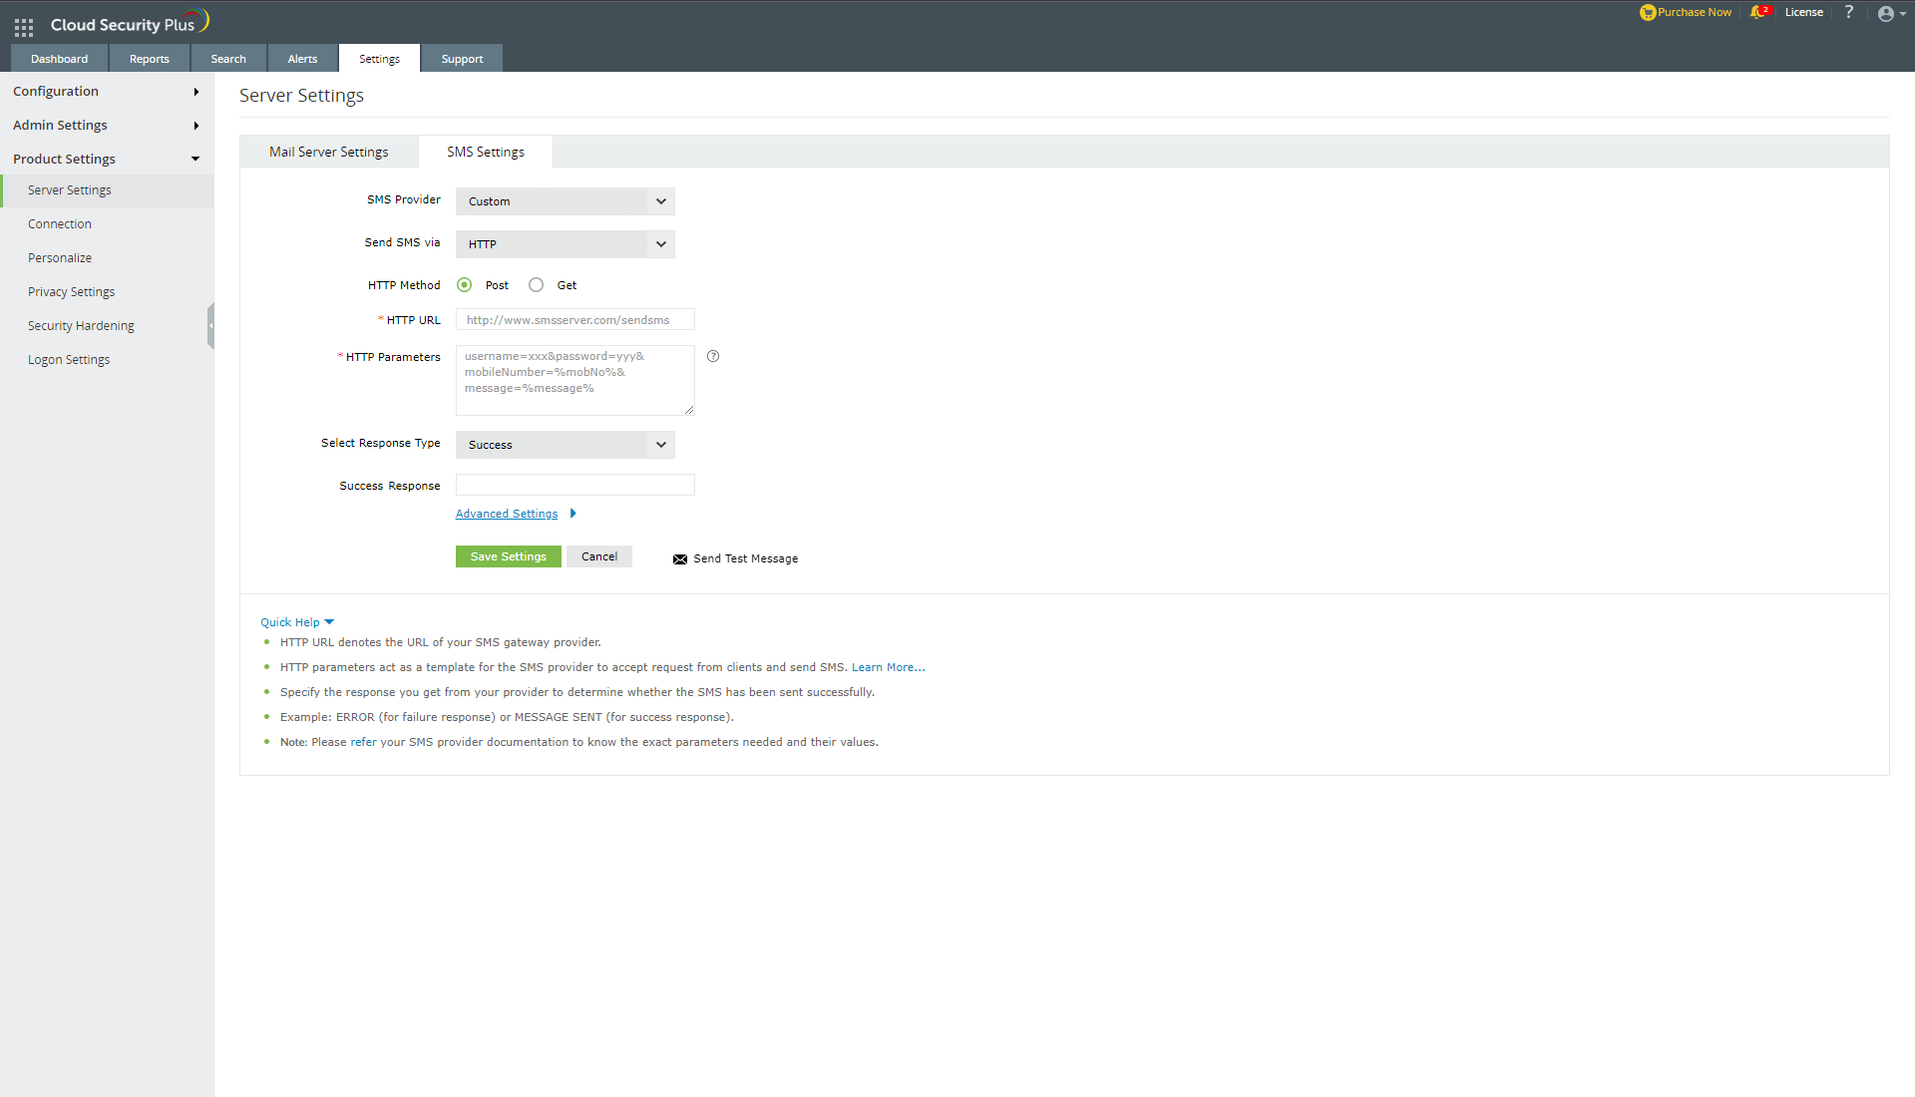Click the Purchase Now cart icon
Viewport: 1915px width, 1097px height.
(x=1648, y=13)
